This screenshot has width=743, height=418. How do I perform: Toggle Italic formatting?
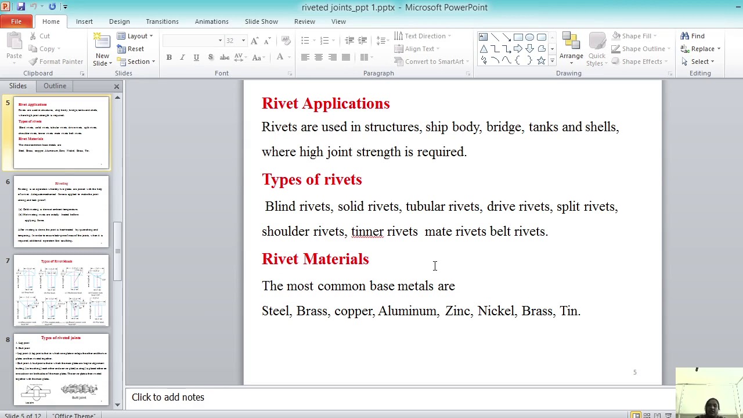[x=182, y=57]
